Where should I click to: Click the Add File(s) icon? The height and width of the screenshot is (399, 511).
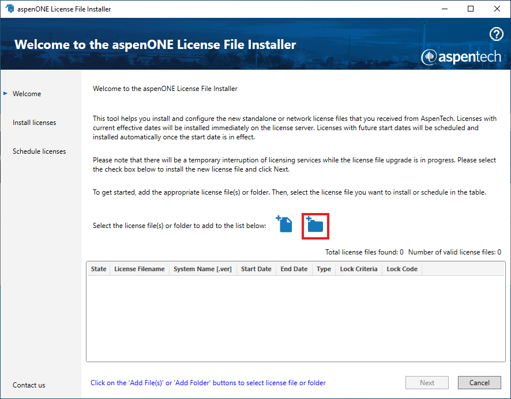[x=284, y=224]
